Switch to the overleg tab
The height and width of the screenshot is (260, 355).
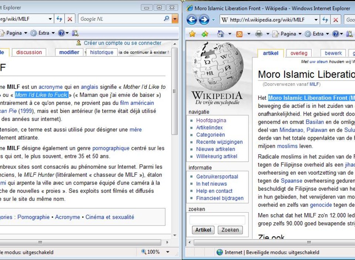pyautogui.click(x=299, y=53)
